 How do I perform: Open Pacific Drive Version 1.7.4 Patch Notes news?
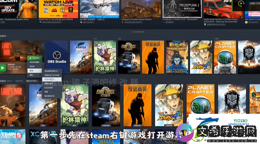(x=223, y=9)
